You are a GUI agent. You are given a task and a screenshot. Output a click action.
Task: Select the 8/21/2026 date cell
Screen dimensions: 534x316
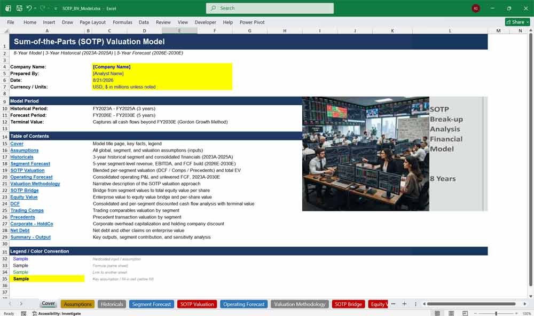click(162, 81)
